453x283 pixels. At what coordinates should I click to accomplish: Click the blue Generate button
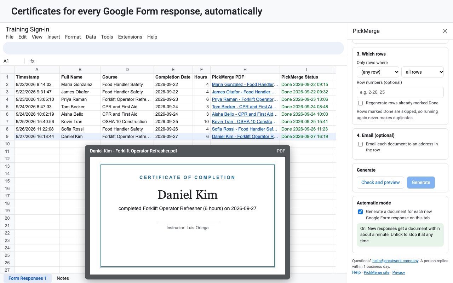[421, 182]
